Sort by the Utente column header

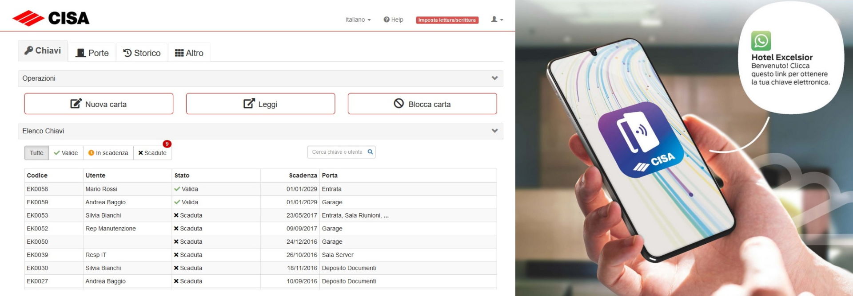pyautogui.click(x=96, y=175)
